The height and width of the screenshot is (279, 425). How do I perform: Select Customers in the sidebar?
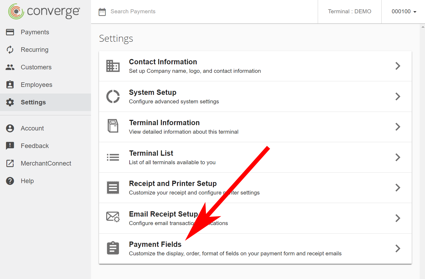(x=46, y=67)
